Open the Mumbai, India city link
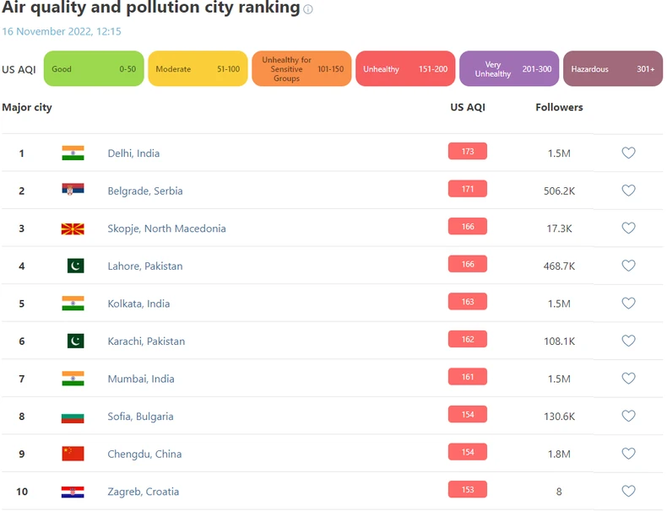Screen dimensions: 667x511 tap(141, 379)
